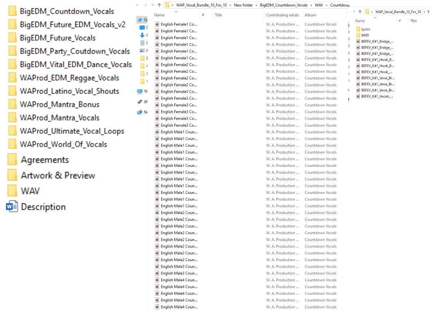This screenshot has width=434, height=325.
Task: Click the BEFEV_Kit1_Vocals audio file icon
Action: (x=358, y=96)
